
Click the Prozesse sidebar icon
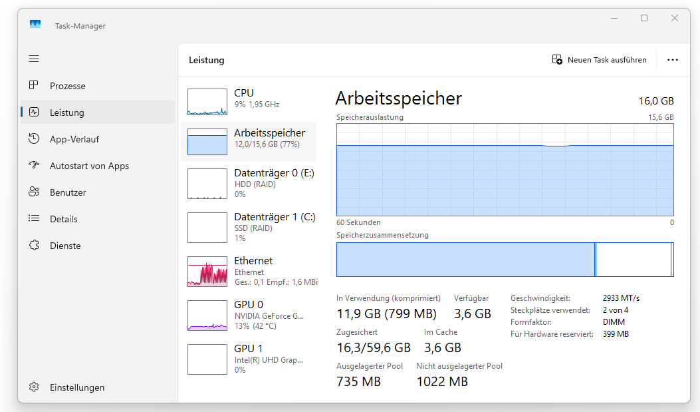(34, 85)
